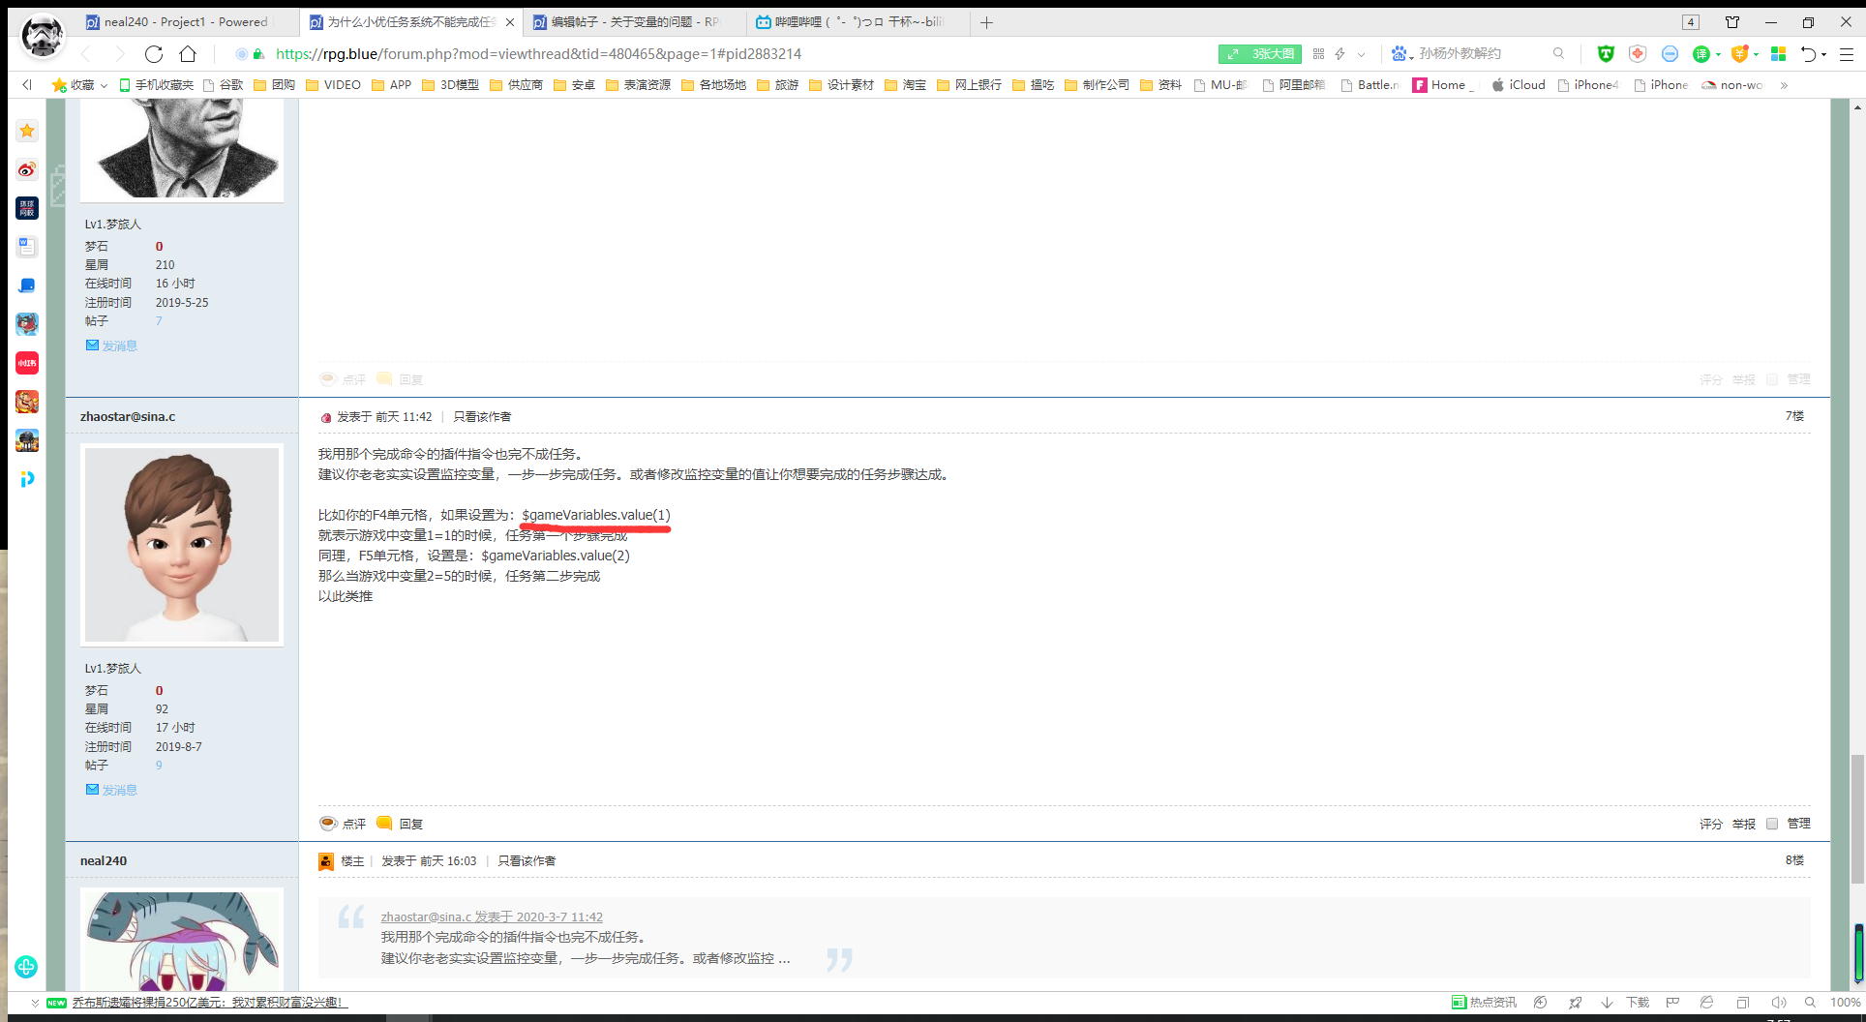Click 只看该作者 on the 7楼 post
This screenshot has height=1022, width=1866.
(482, 417)
